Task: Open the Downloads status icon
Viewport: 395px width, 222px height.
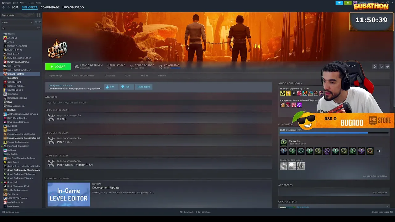Action: (181, 212)
